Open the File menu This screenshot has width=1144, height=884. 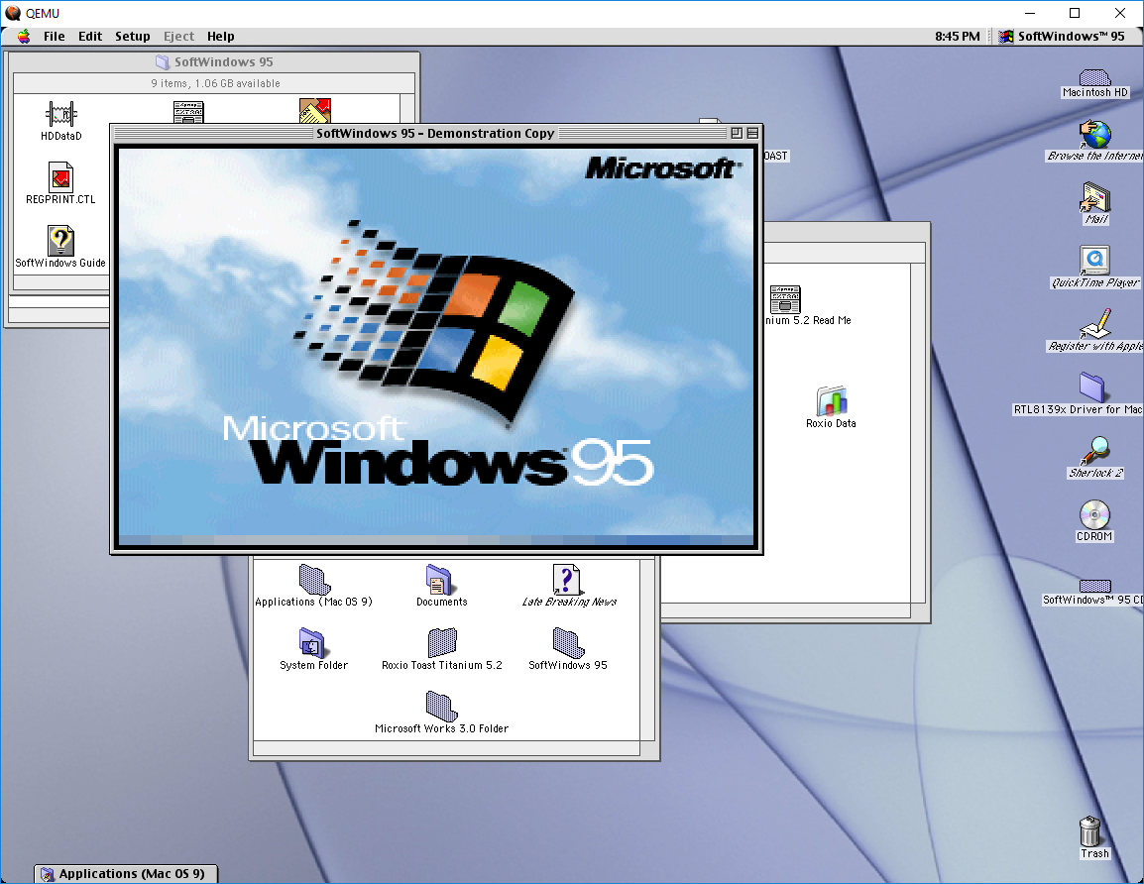click(54, 37)
